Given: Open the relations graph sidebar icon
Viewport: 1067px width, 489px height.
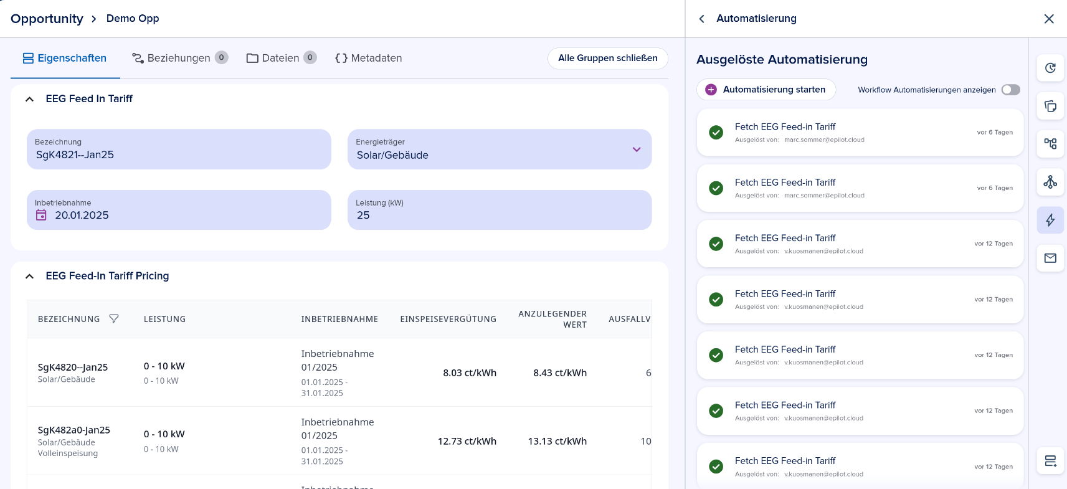Looking at the screenshot, I should point(1050,182).
